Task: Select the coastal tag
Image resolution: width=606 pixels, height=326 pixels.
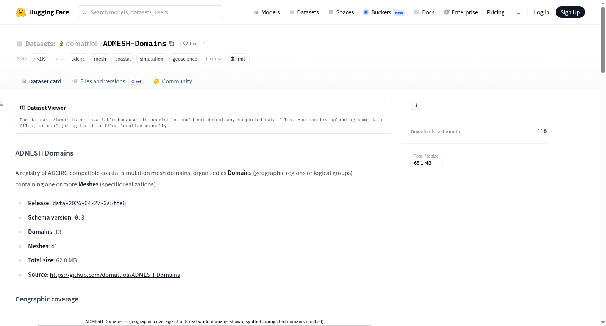Action: pyautogui.click(x=123, y=59)
